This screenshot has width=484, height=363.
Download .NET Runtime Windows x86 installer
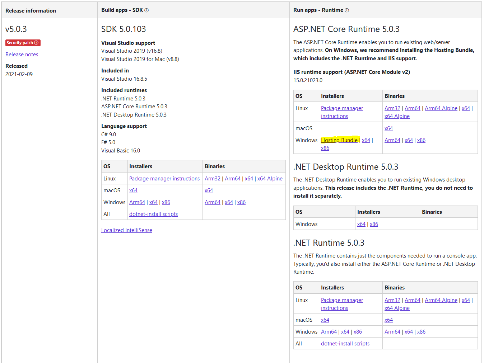pyautogui.click(x=358, y=332)
